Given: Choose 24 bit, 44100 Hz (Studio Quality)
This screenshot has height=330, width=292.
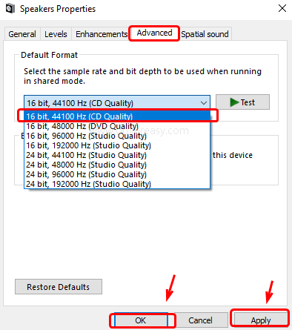Looking at the screenshot, I should tap(117, 155).
